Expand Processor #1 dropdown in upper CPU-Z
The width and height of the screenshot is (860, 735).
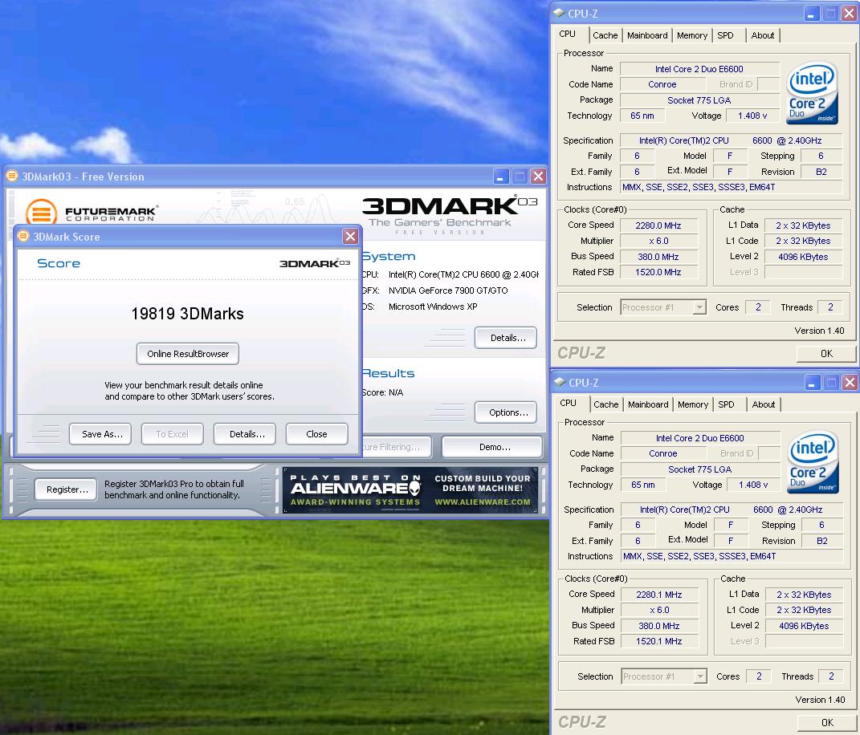pyautogui.click(x=699, y=307)
